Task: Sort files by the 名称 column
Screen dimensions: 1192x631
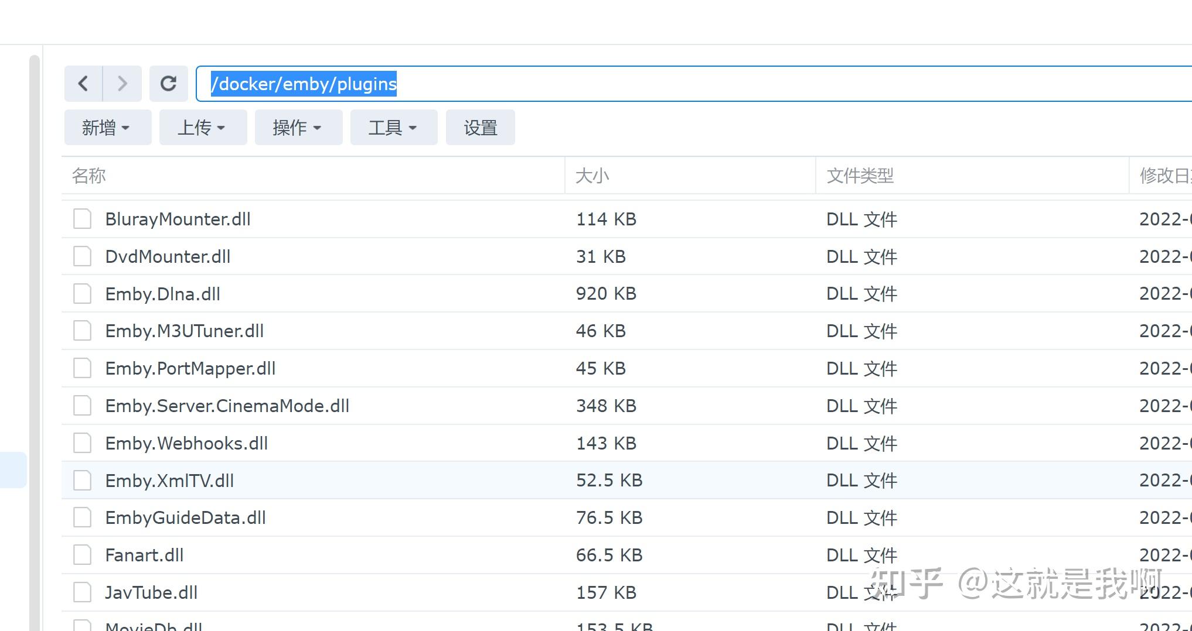Action: [x=89, y=176]
